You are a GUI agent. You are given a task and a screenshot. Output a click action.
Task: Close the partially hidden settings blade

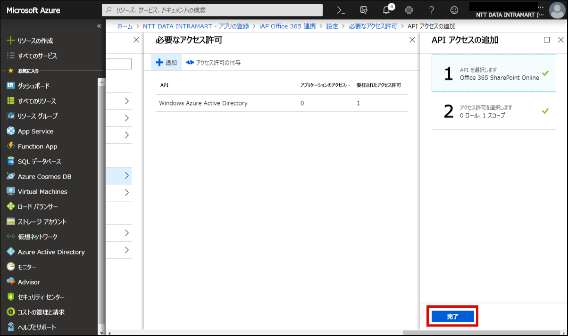(x=136, y=40)
